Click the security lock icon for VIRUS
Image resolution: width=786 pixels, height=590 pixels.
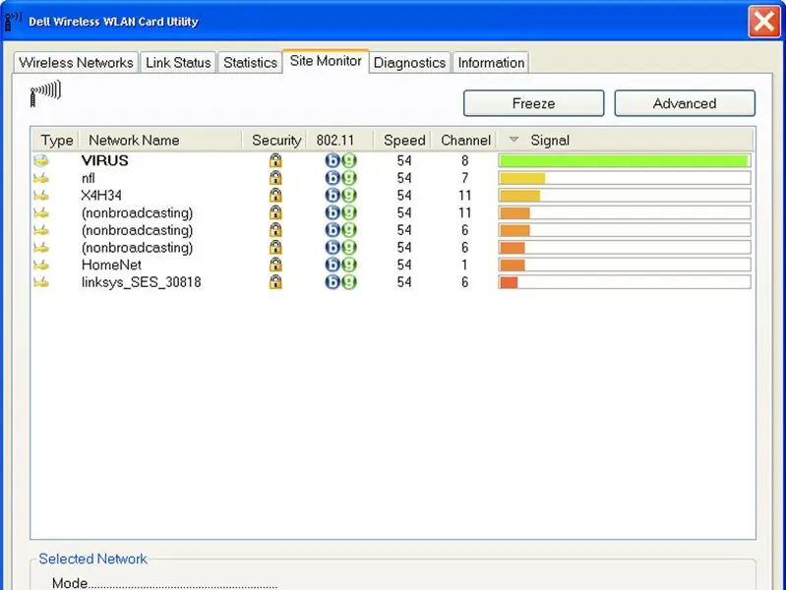[275, 160]
